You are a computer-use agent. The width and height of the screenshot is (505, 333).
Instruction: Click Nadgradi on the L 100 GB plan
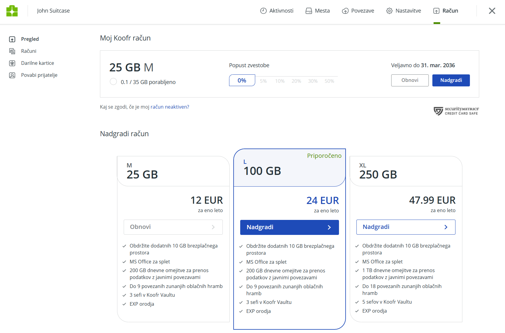coord(289,227)
